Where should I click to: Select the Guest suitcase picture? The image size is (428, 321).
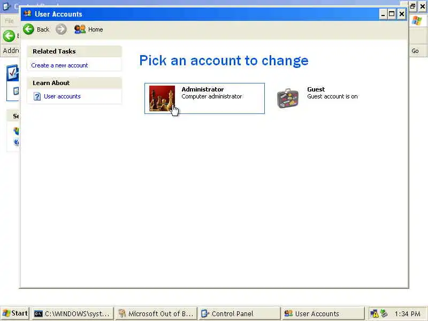288,98
